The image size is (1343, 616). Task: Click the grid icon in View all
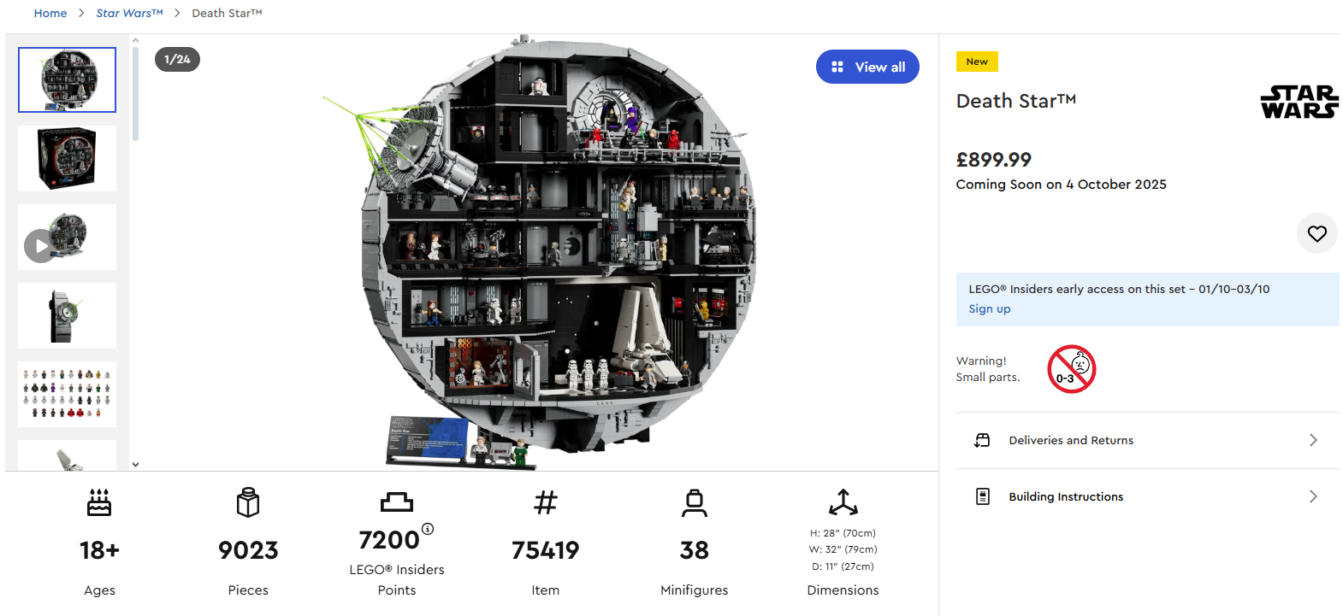pos(837,67)
